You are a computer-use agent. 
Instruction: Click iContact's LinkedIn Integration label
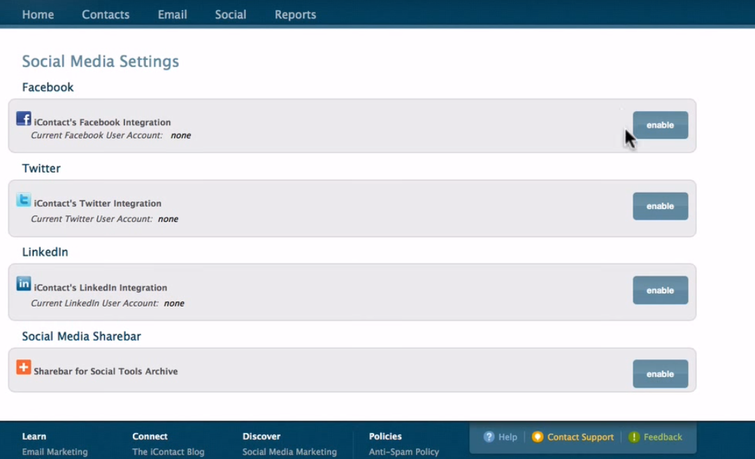coord(100,288)
